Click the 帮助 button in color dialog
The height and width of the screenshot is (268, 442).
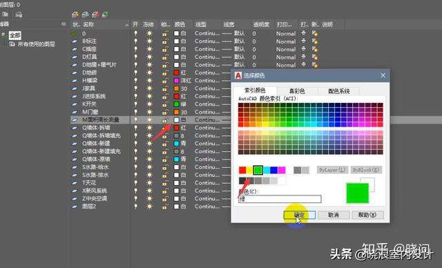coord(367,215)
